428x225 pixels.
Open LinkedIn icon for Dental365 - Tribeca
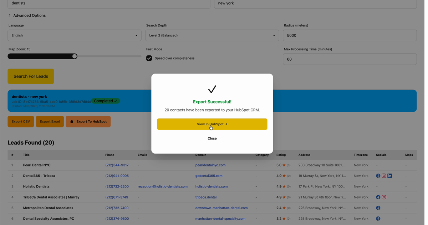389,176
